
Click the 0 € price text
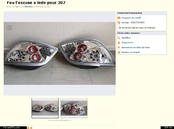tap(30, 128)
